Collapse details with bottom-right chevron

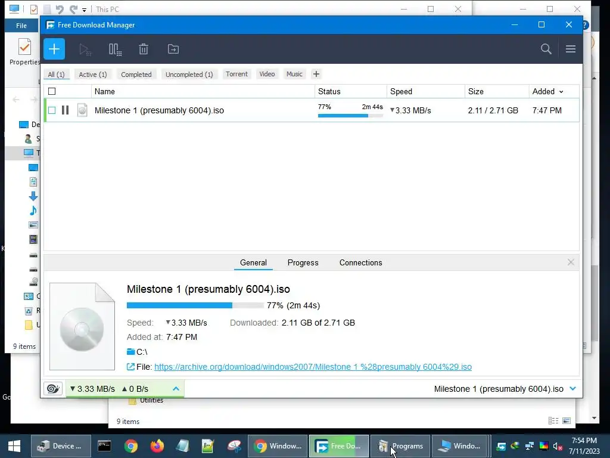[572, 389]
